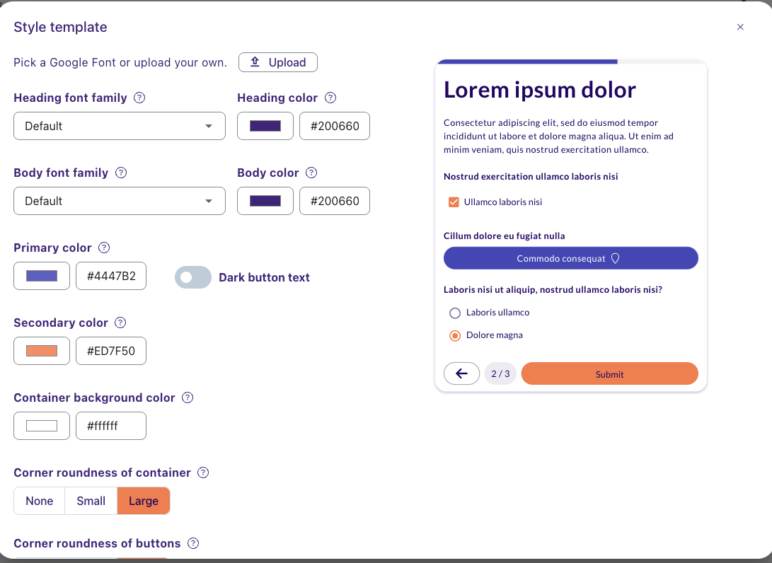
Task: Click the Submit button in preview
Action: coord(609,373)
